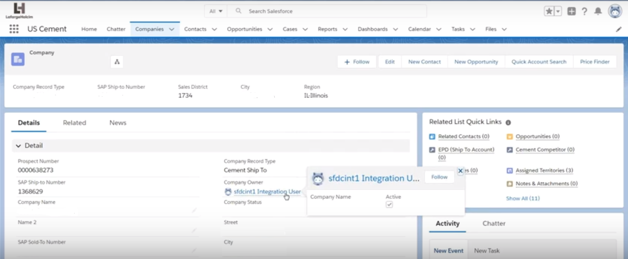628x259 pixels.
Task: Switch to the Chatter tab beside Activity
Action: [494, 223]
